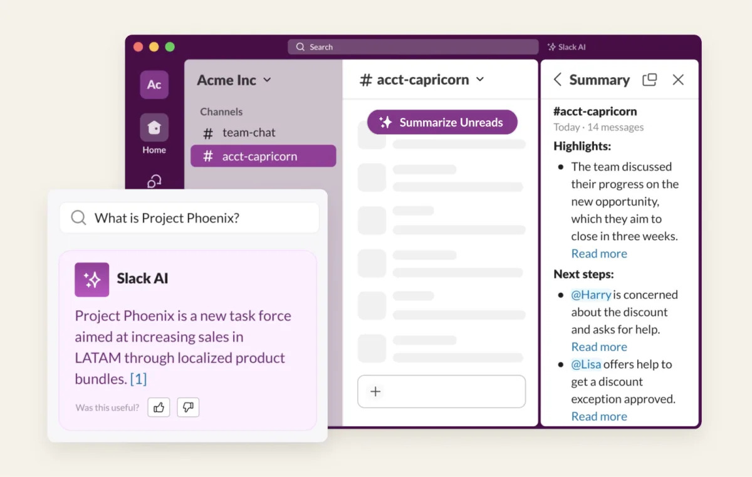Click the @Harry mention in Next steps

click(591, 295)
